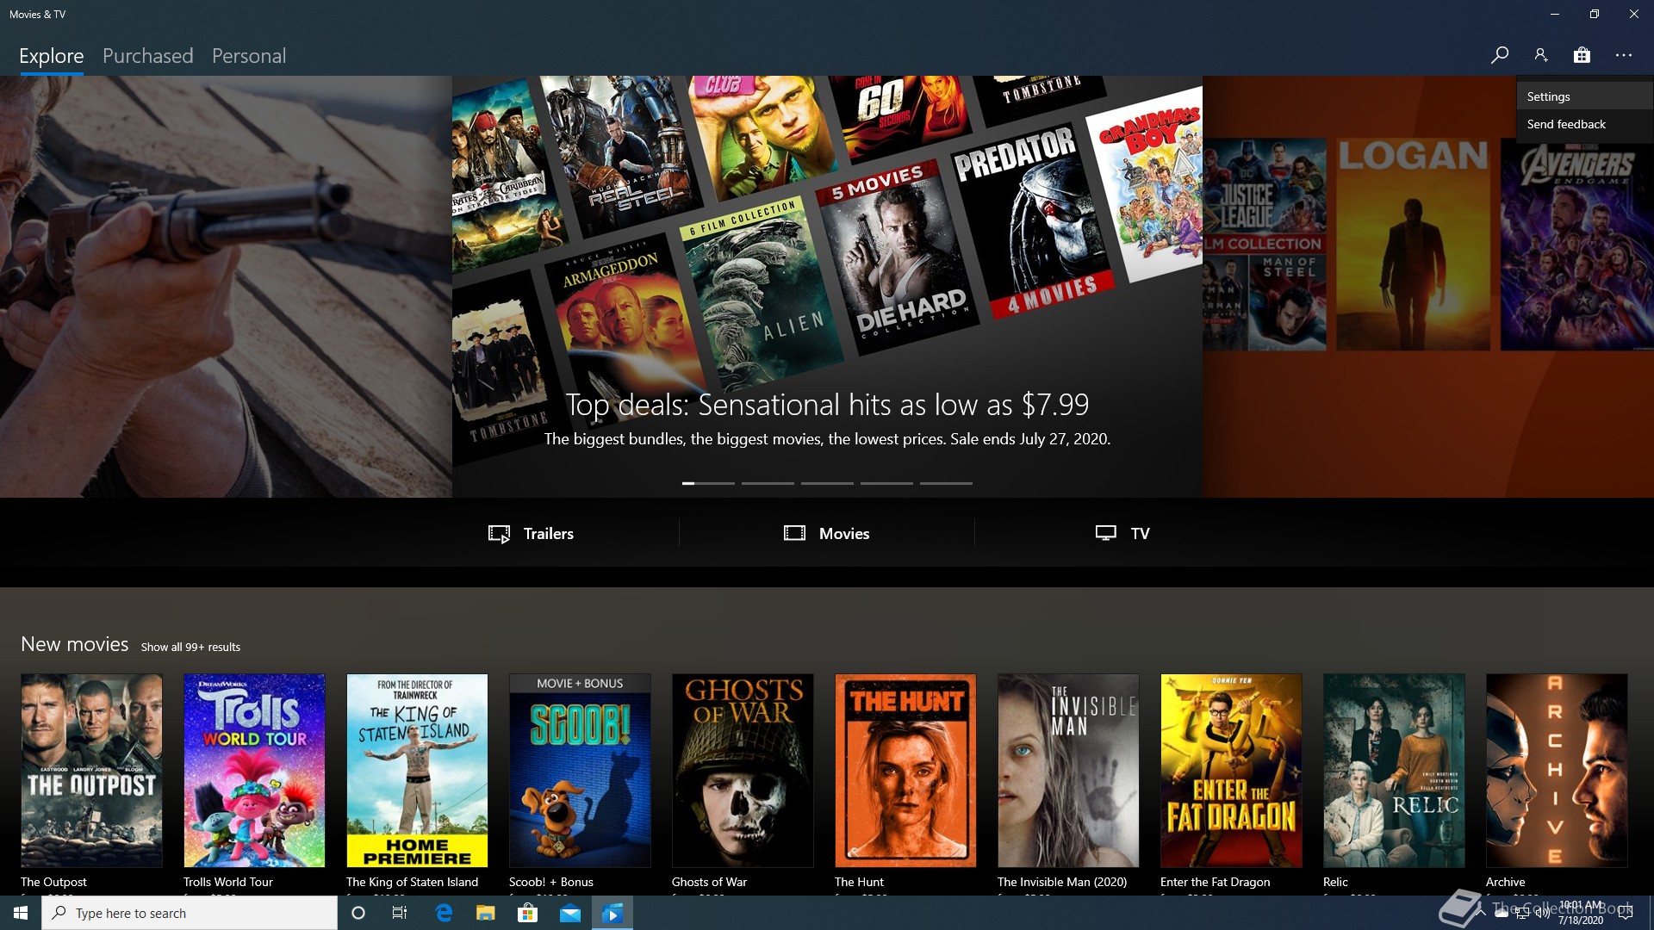The image size is (1654, 930).
Task: Open The Hunt movie poster
Action: pos(905,770)
